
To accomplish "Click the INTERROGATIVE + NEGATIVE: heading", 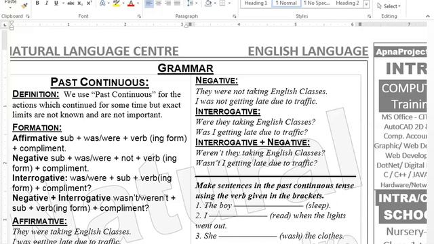I will (x=253, y=142).
